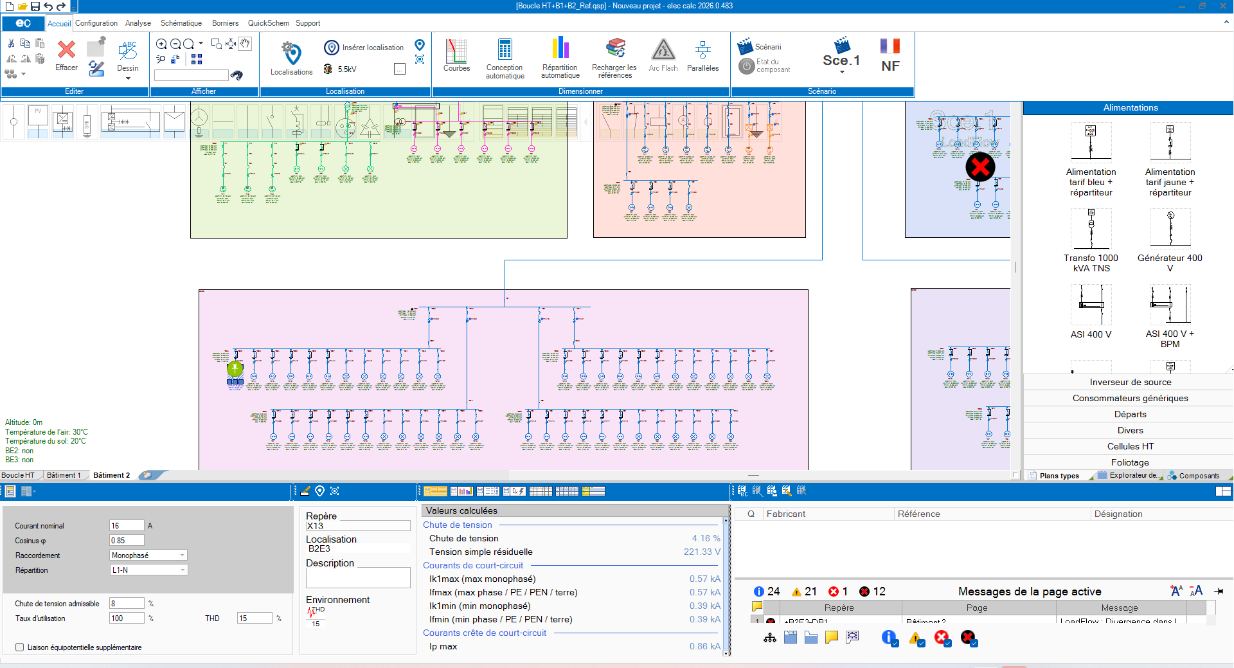Screen dimensions: 1234x668
Task: Copy selection with the copy icon
Action: point(25,43)
